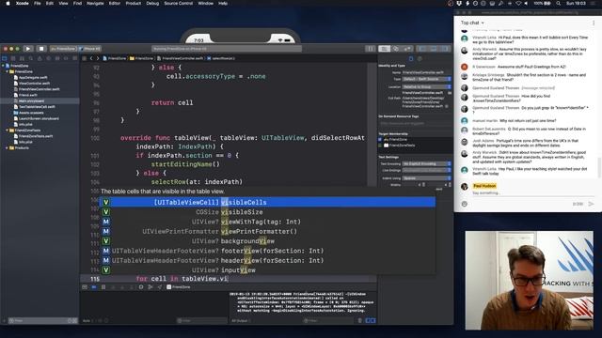Image resolution: width=602 pixels, height=338 pixels.
Task: Open the Indent Using dropdown
Action: [426, 178]
